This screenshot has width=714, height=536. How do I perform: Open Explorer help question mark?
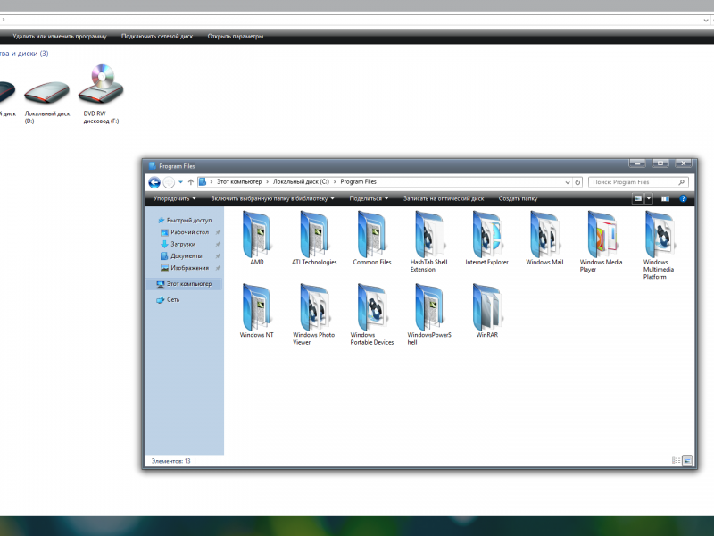click(x=683, y=198)
